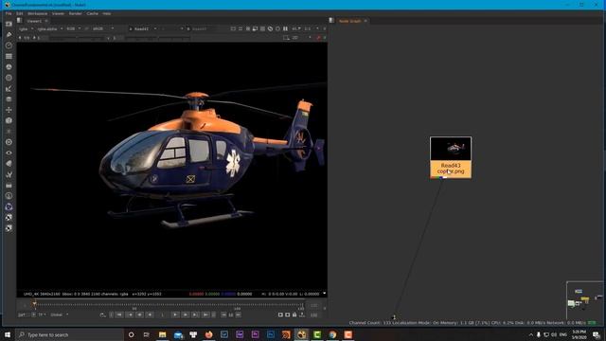The image size is (606, 341).
Task: Click the Node Graph minimap overview
Action: coord(584,300)
